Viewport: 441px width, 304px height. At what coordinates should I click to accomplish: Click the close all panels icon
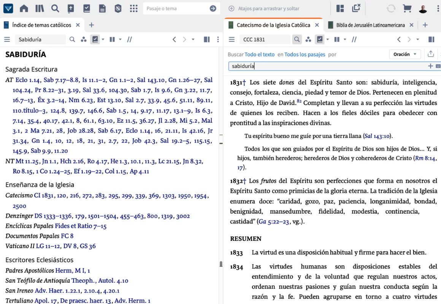(356, 8)
